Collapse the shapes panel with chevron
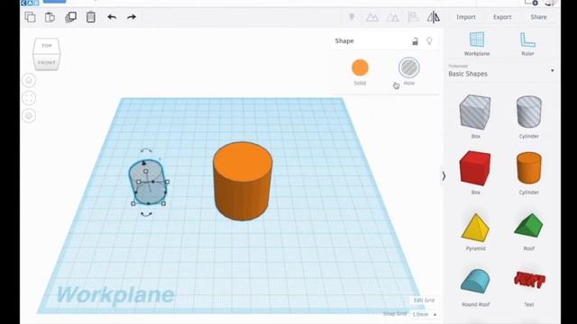 pyautogui.click(x=444, y=176)
